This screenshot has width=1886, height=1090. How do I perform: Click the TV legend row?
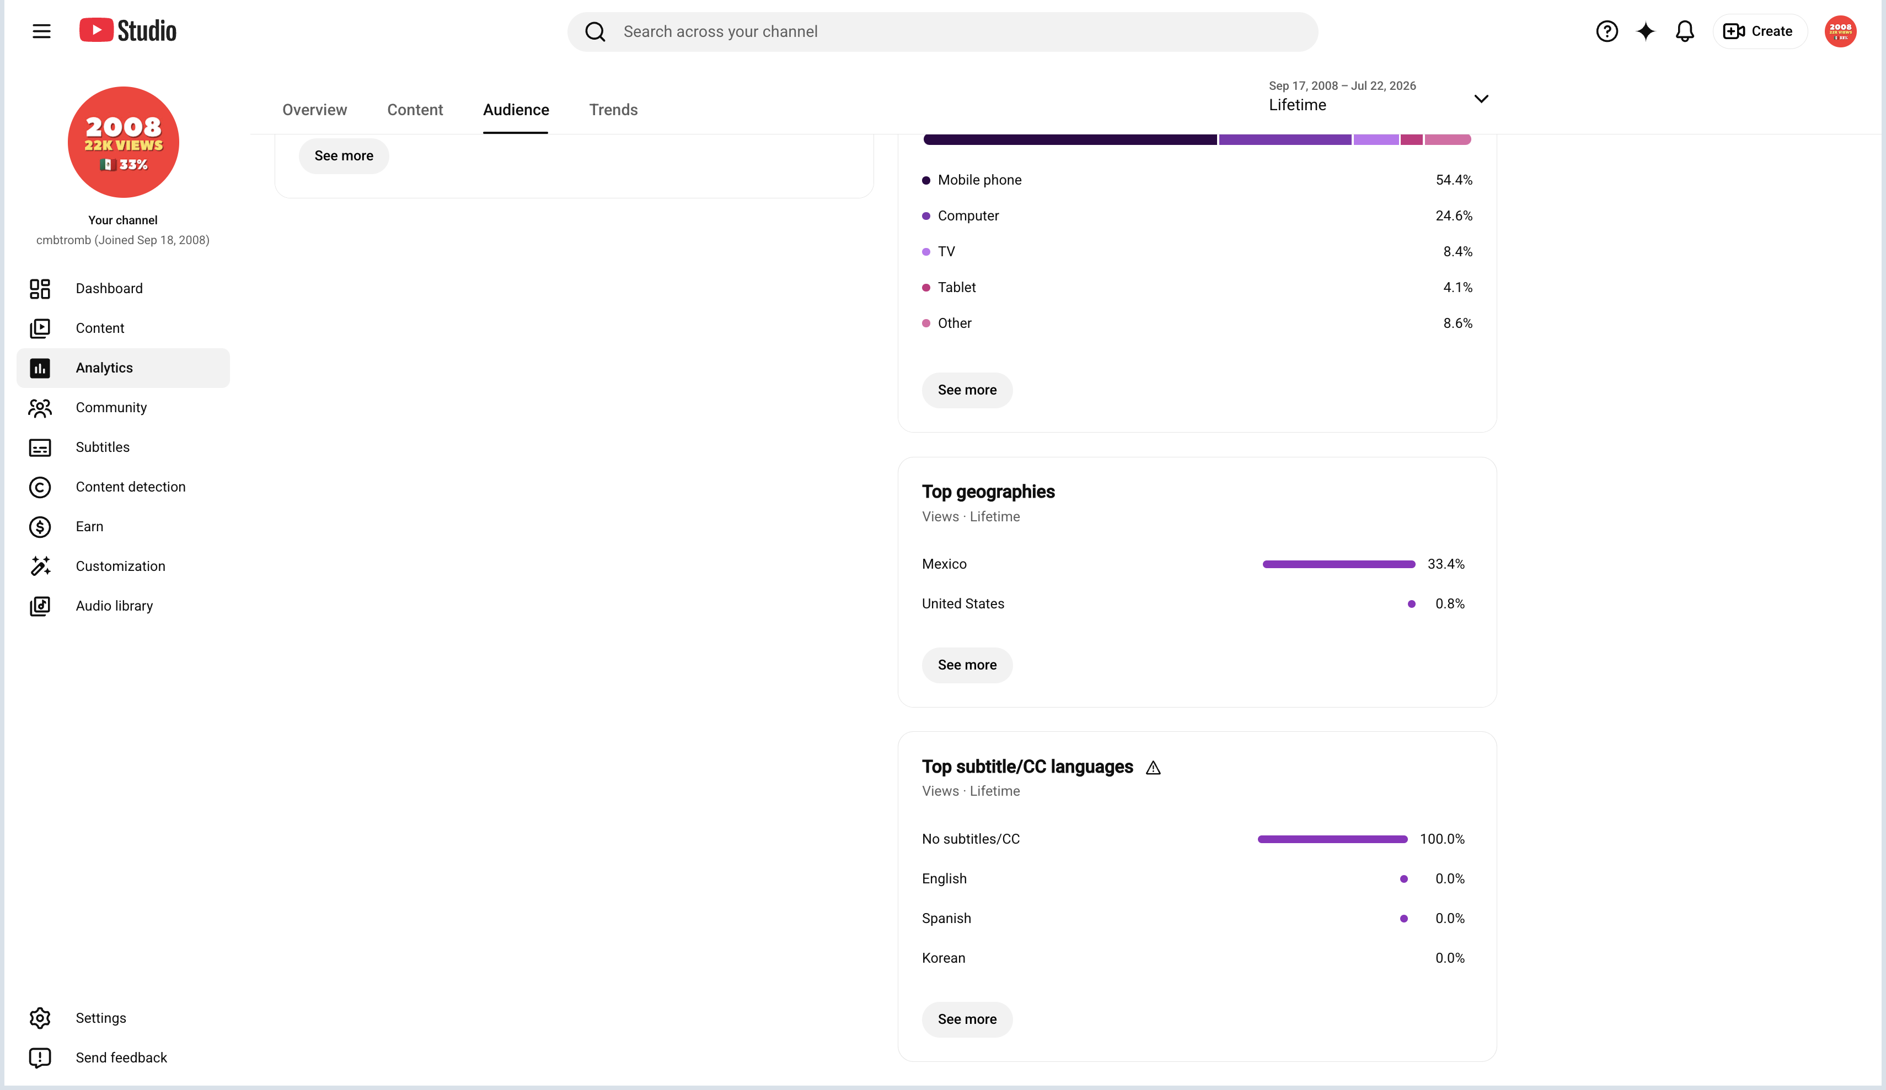(x=1197, y=252)
